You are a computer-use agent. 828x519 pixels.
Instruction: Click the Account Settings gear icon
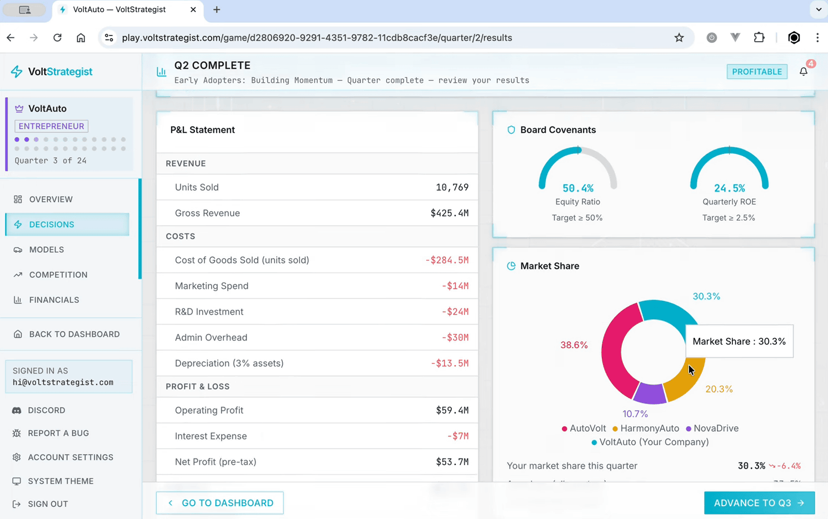click(x=17, y=457)
